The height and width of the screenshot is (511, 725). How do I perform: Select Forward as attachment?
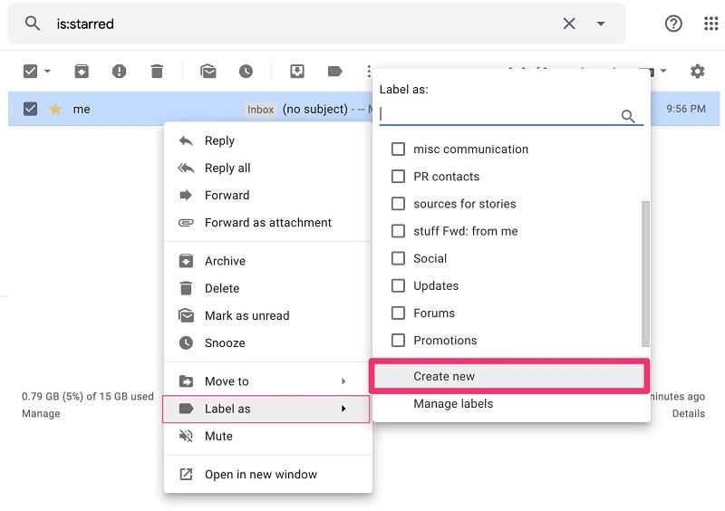pos(268,223)
